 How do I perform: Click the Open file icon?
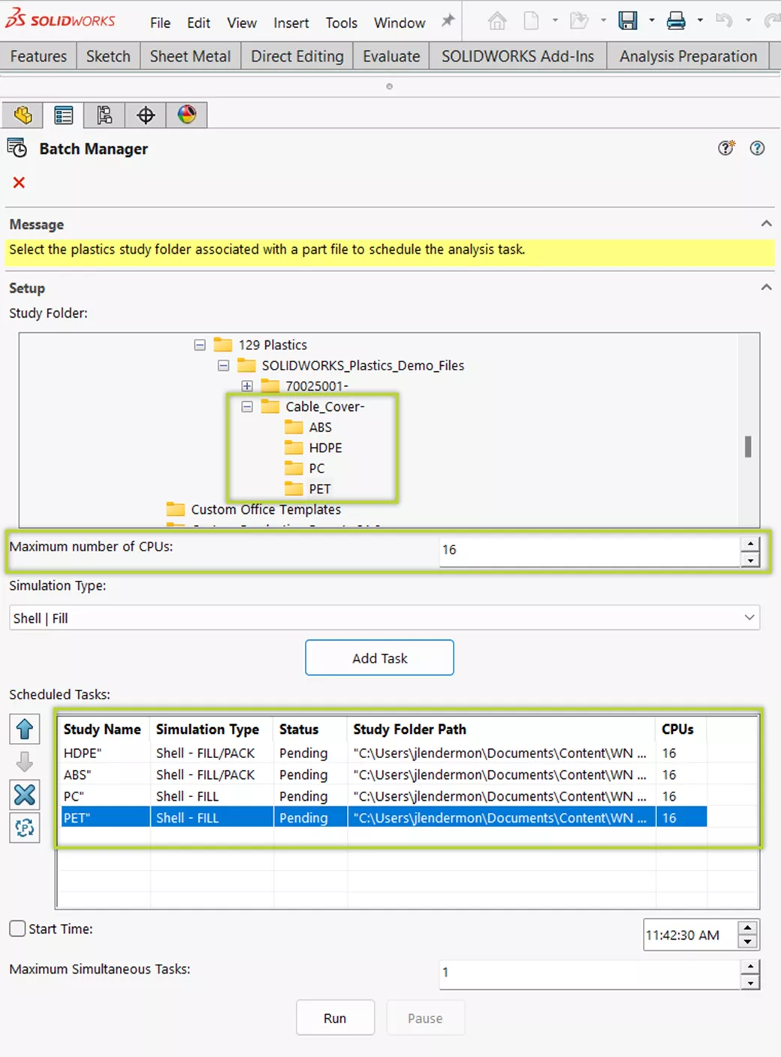click(579, 21)
